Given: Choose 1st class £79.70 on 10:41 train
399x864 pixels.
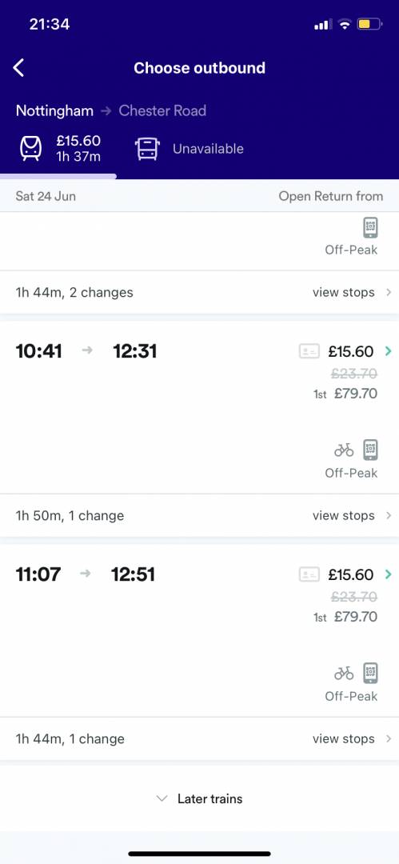Looking at the screenshot, I should pos(345,394).
